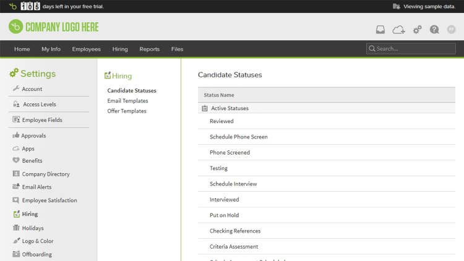Click the sample data folder icon
Image resolution: width=464 pixels, height=261 pixels.
pyautogui.click(x=396, y=6)
